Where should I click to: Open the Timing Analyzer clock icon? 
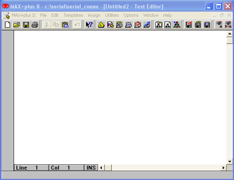(x=137, y=24)
